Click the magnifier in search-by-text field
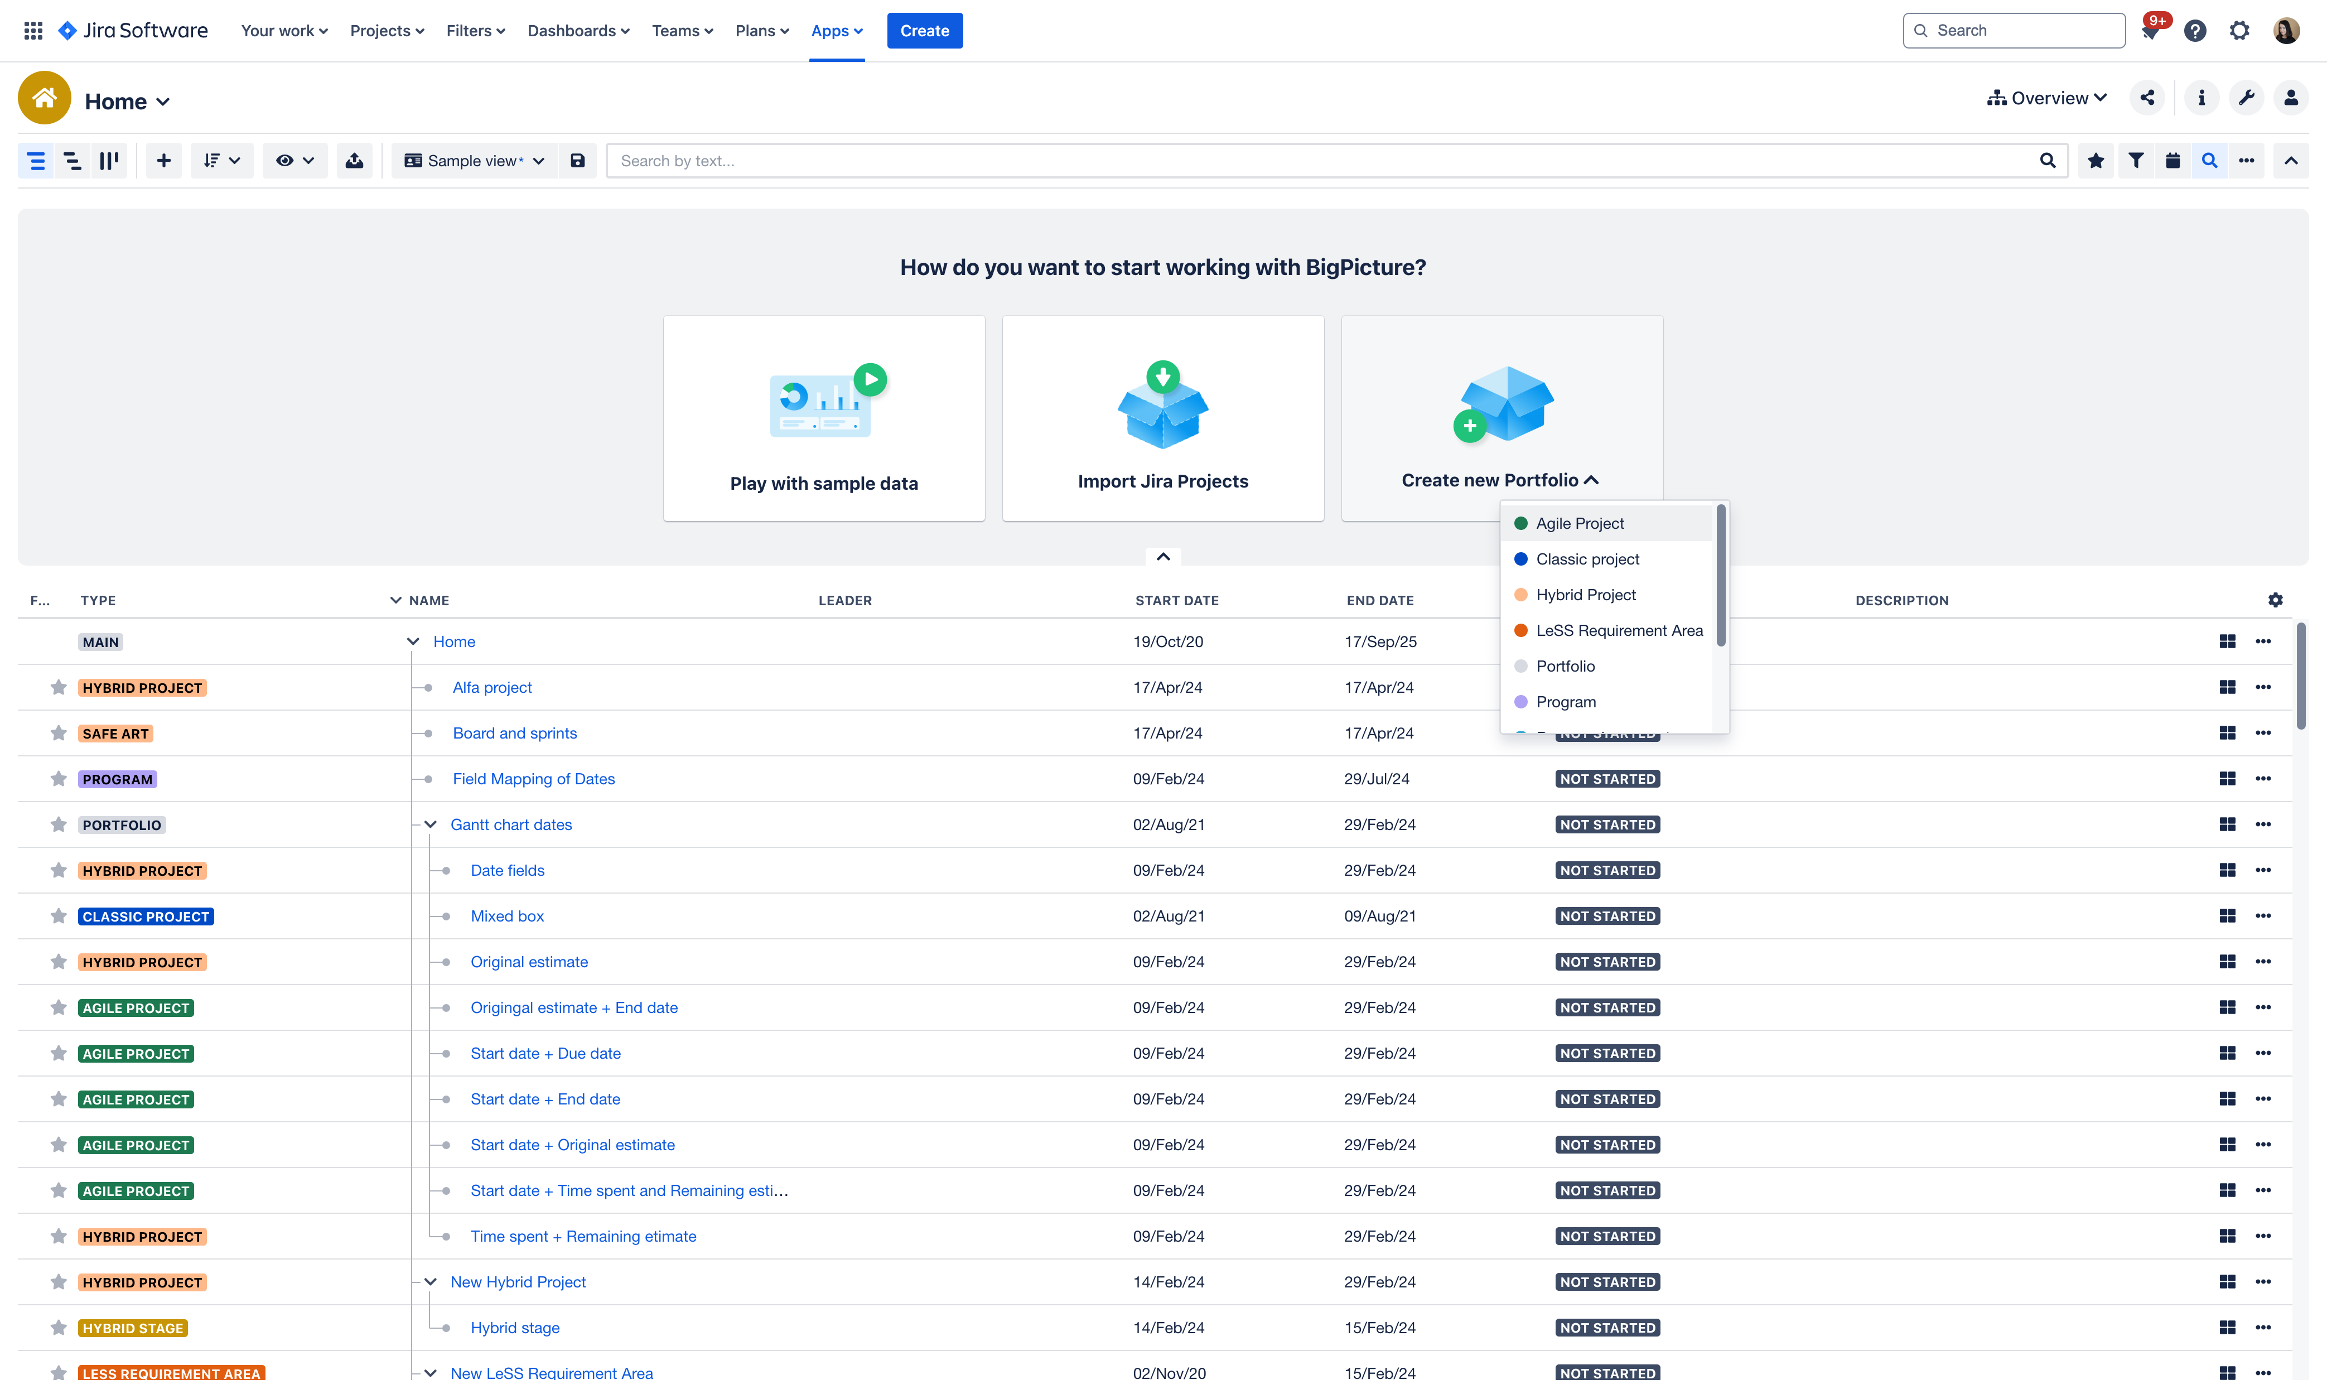The width and height of the screenshot is (2327, 1399). tap(2047, 160)
